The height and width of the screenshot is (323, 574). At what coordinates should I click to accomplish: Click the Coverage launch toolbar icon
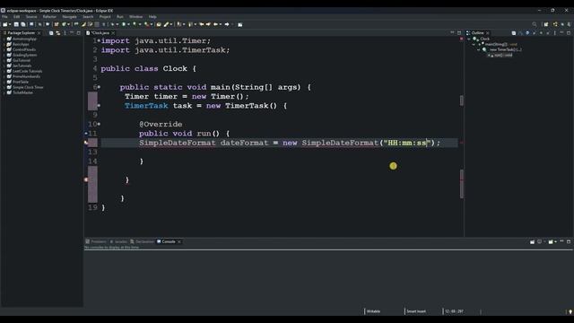[135, 24]
